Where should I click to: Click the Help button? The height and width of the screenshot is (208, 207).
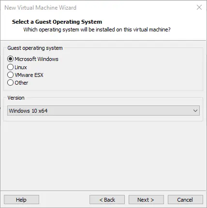coord(21,200)
